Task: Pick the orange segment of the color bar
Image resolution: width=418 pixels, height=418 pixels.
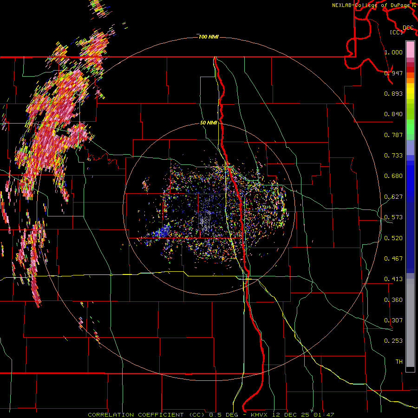Action: (410, 80)
